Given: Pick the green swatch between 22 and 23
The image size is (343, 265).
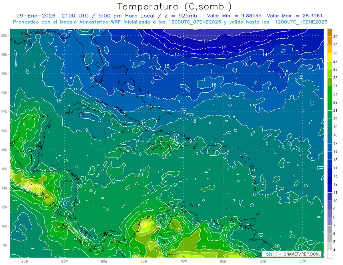Looking at the screenshot, I should 330,98.
